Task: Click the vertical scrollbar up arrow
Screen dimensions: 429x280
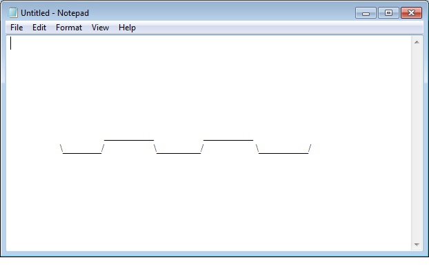Action: tap(417, 43)
